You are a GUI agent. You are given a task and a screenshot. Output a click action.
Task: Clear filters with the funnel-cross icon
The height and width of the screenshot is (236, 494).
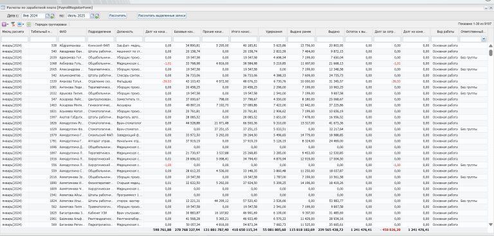pyautogui.click(x=14, y=24)
